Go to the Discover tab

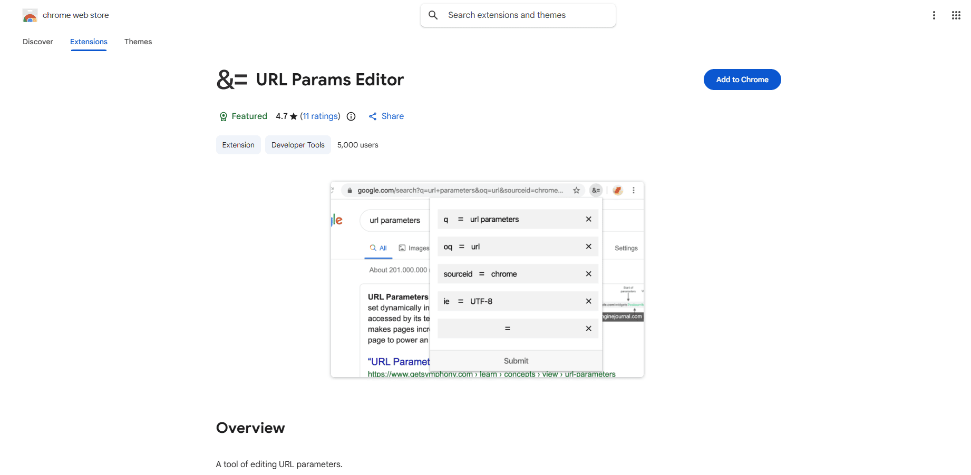38,42
